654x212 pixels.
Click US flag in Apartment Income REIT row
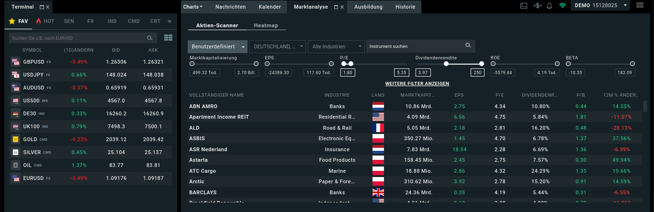point(378,117)
